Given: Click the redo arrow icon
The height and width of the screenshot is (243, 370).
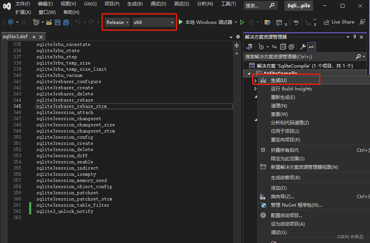Looking at the screenshot, I should pyautogui.click(x=91, y=22).
